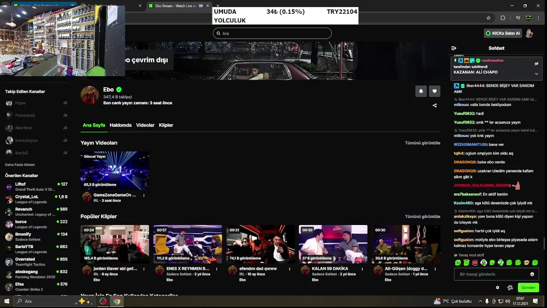Open Chrome from the Windows taskbar

click(116, 301)
